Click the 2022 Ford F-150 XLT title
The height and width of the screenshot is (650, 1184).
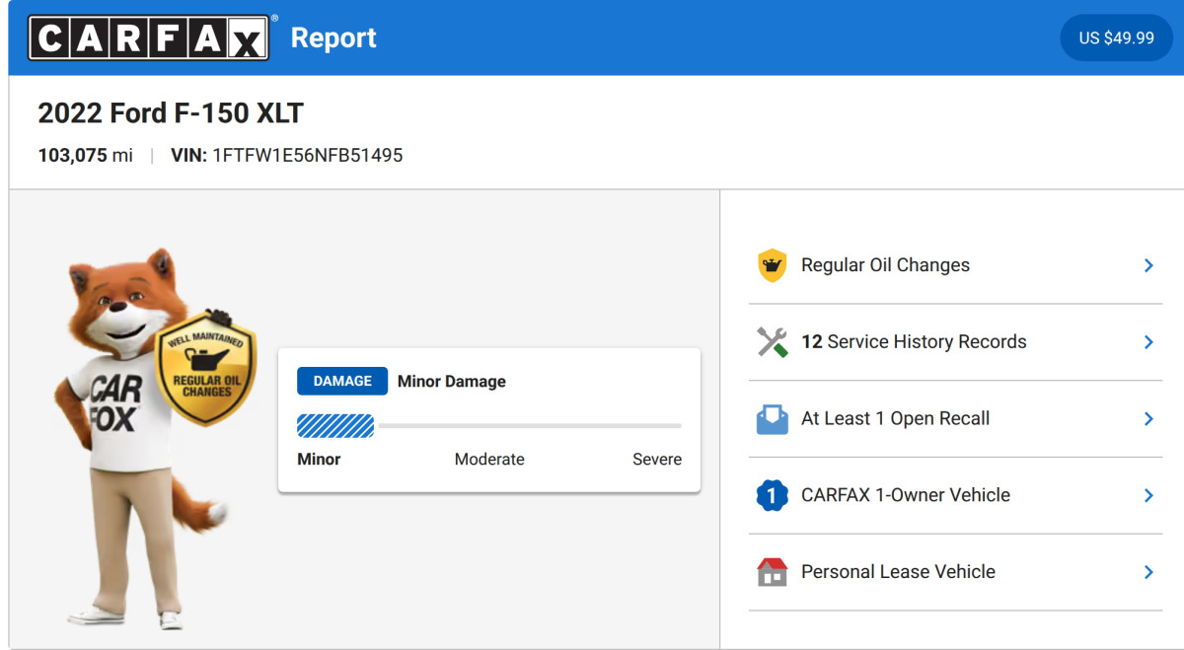coord(171,113)
